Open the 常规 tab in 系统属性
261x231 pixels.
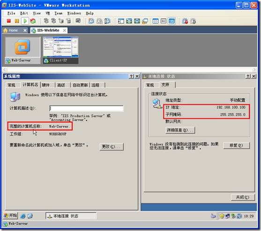[12, 85]
